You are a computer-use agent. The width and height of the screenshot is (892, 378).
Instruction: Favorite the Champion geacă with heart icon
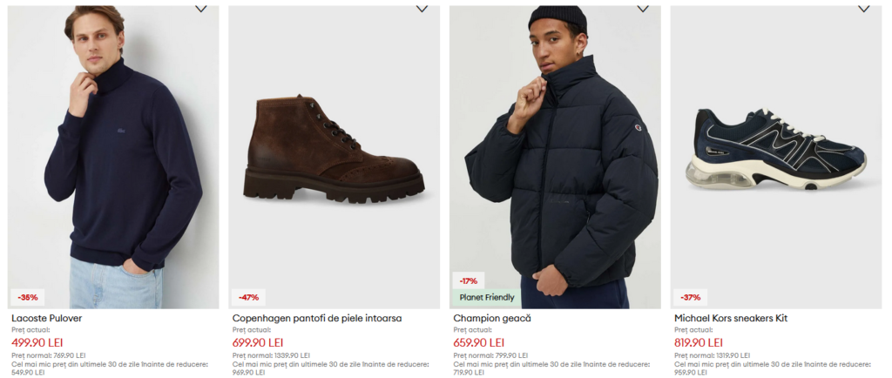click(x=643, y=9)
